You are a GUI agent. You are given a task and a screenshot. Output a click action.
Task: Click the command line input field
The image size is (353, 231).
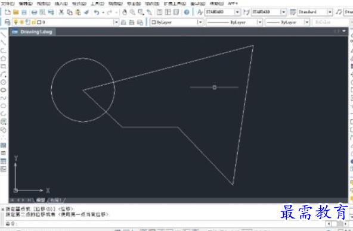pos(166,224)
